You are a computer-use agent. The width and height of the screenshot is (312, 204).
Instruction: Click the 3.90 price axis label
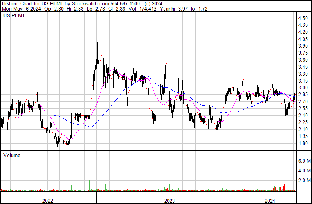pos(303,46)
